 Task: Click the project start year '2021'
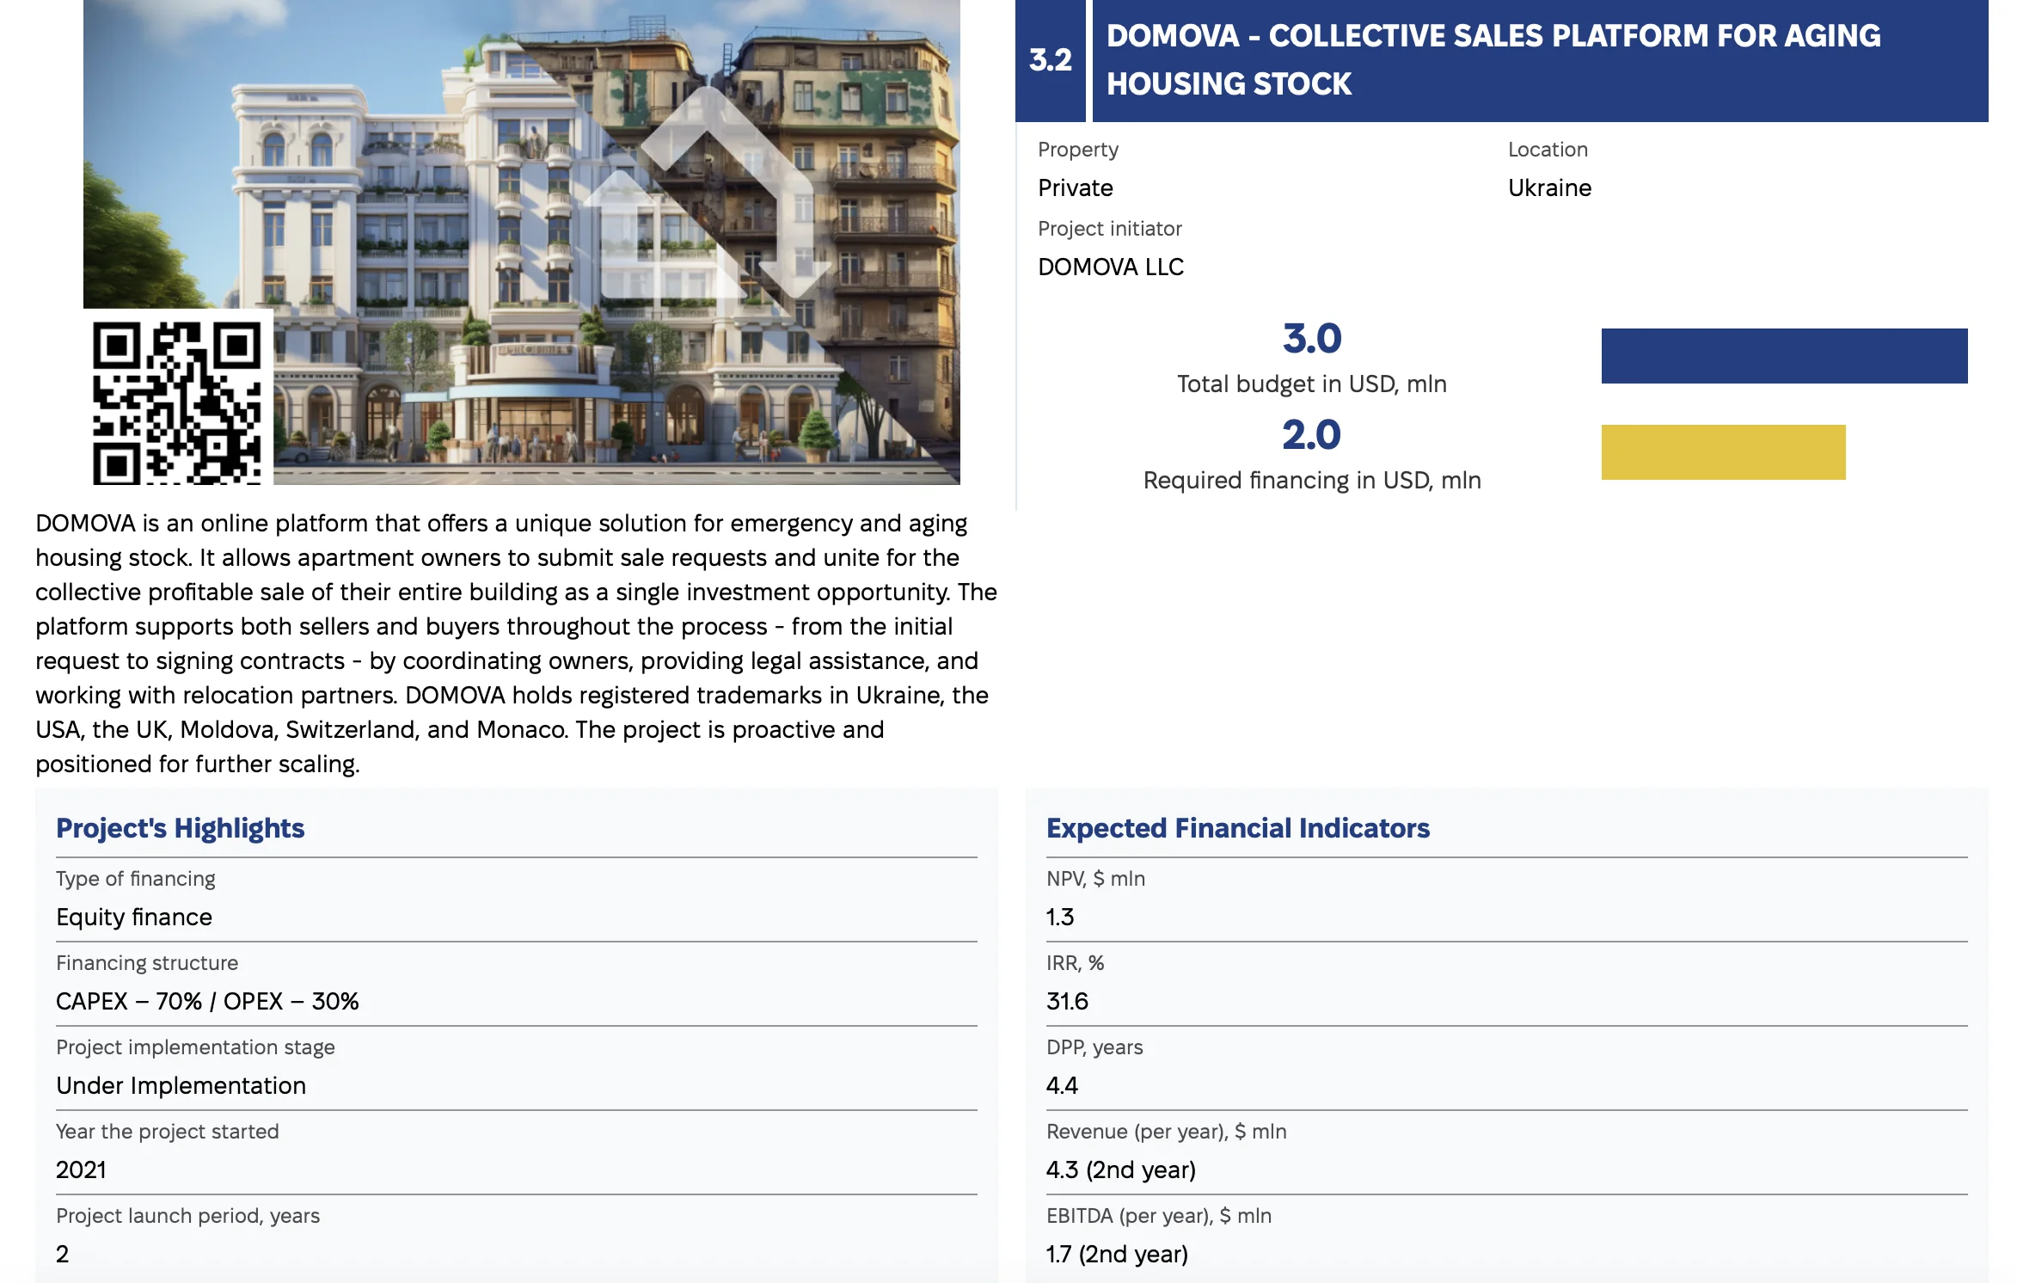pyautogui.click(x=81, y=1169)
